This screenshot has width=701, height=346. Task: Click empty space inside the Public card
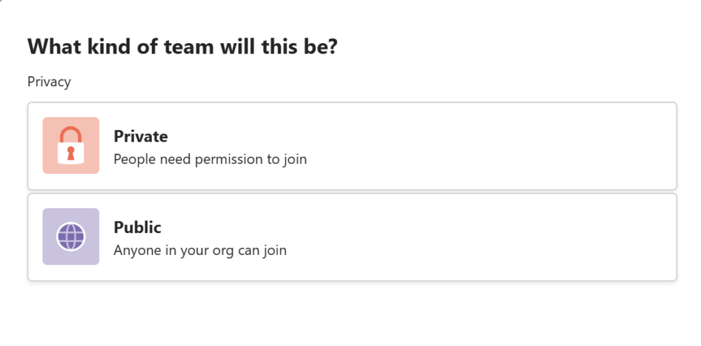pyautogui.click(x=492, y=237)
